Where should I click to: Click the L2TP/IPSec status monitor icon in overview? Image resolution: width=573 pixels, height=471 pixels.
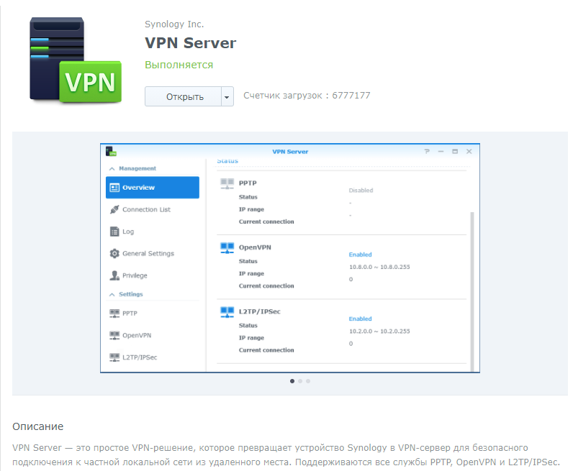click(x=227, y=312)
